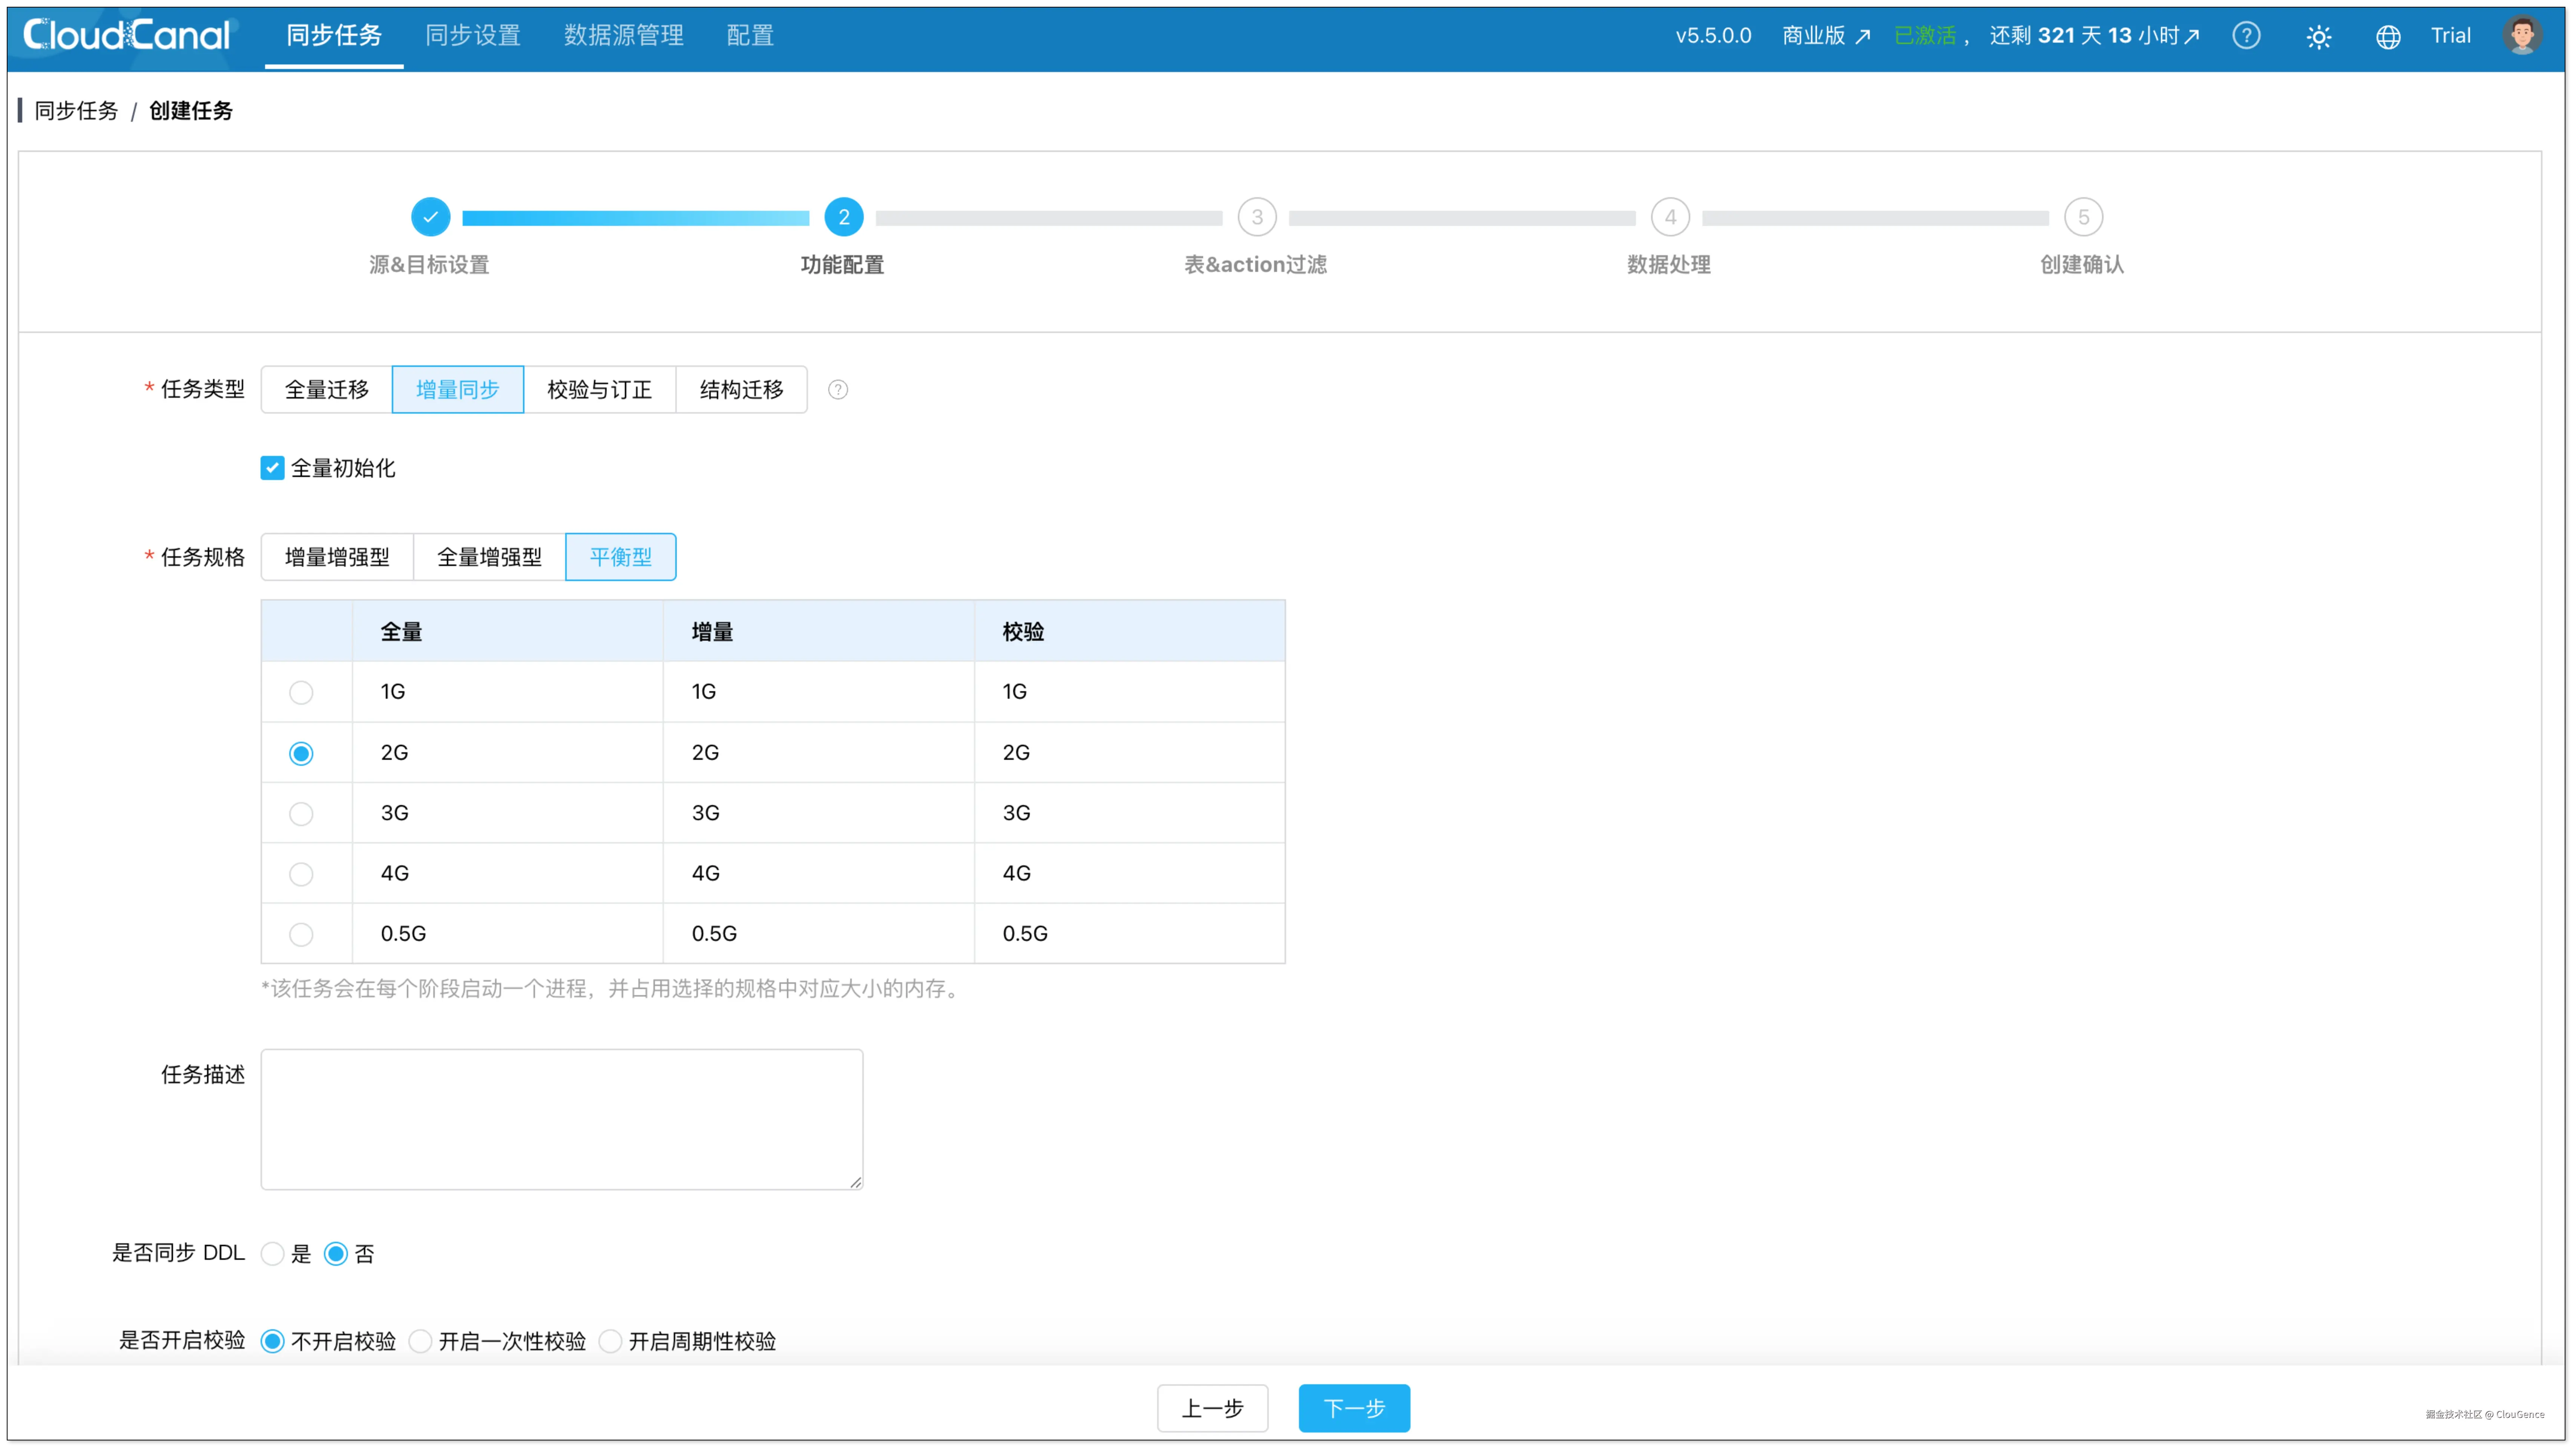
Task: Open the language globe icon
Action: pyautogui.click(x=2388, y=37)
